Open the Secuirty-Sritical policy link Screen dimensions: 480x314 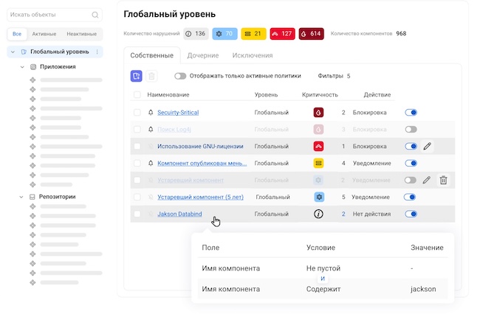[178, 112]
